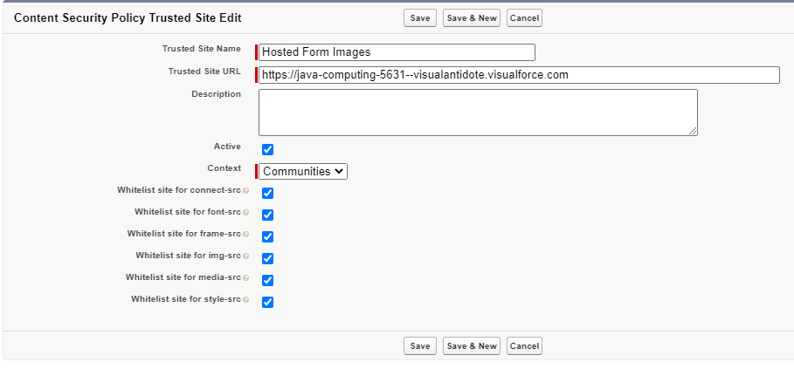The width and height of the screenshot is (794, 369).
Task: Click help icon beside font-src label
Action: point(246,213)
